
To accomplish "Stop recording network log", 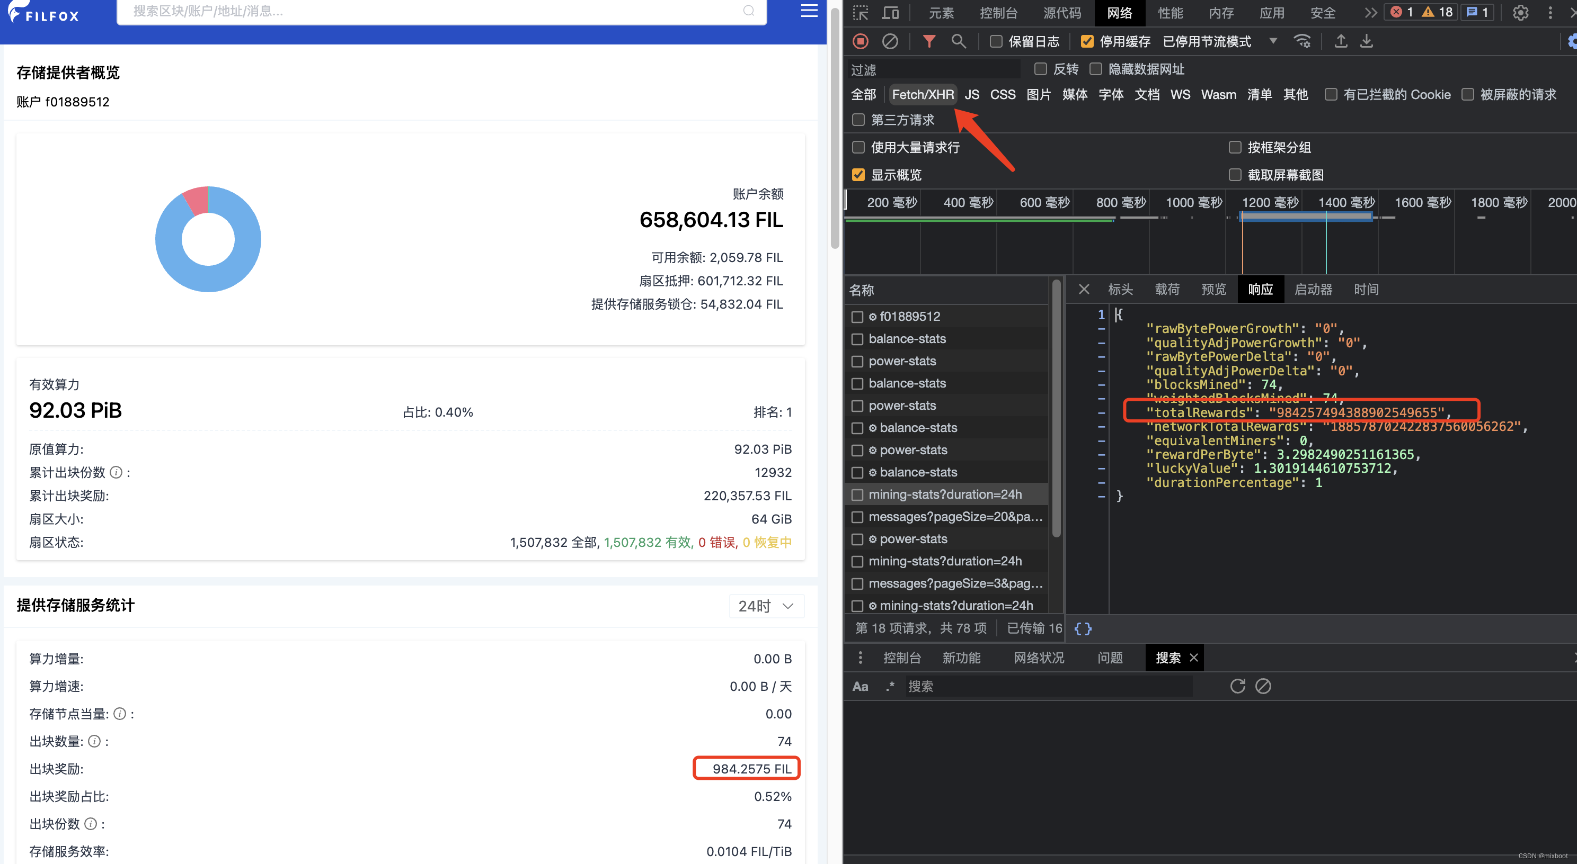I will coord(860,42).
